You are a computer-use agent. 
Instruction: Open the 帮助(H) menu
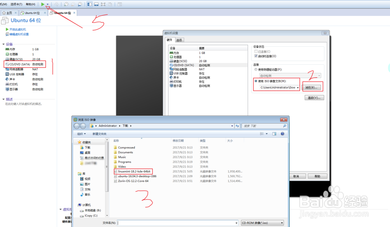[30, 4]
